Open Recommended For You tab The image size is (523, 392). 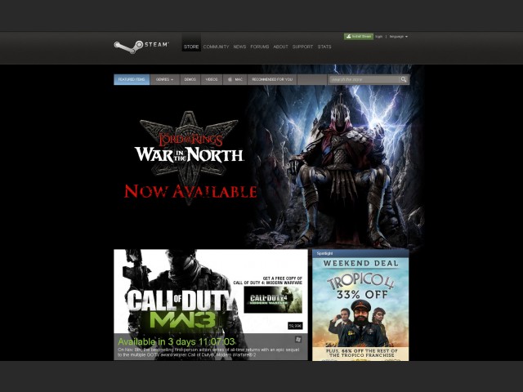click(272, 79)
